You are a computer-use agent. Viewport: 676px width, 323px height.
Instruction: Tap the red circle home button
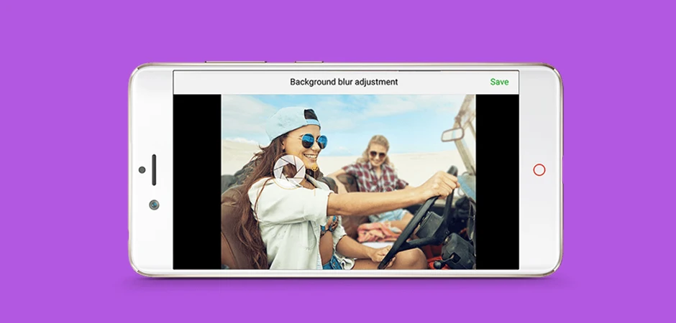[x=539, y=170]
